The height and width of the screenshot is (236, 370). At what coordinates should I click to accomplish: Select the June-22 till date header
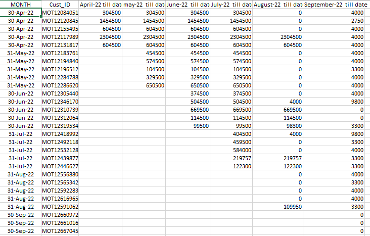click(188, 4)
